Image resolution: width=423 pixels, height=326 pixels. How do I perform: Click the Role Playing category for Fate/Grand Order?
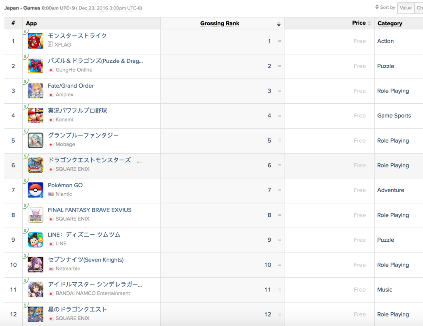(393, 91)
